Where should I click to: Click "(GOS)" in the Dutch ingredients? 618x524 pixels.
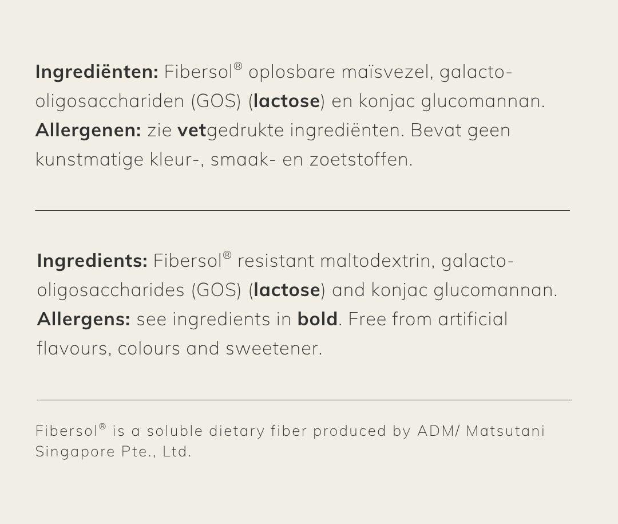click(216, 101)
